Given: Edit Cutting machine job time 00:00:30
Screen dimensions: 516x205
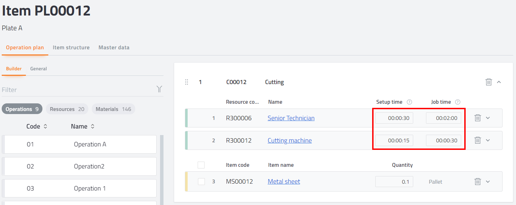Looking at the screenshot, I should point(444,141).
